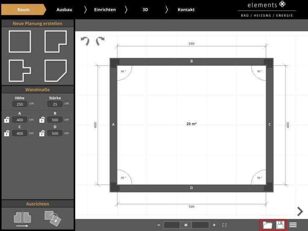Click the bottom-right corner node of room
The height and width of the screenshot is (231, 308).
(x=268, y=187)
